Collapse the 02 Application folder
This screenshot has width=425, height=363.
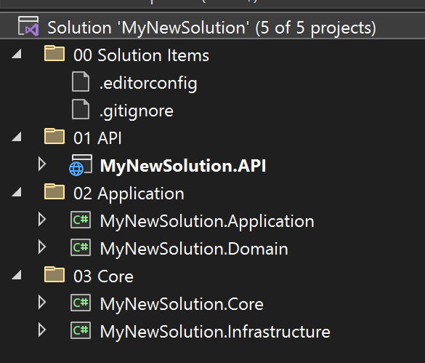(17, 192)
